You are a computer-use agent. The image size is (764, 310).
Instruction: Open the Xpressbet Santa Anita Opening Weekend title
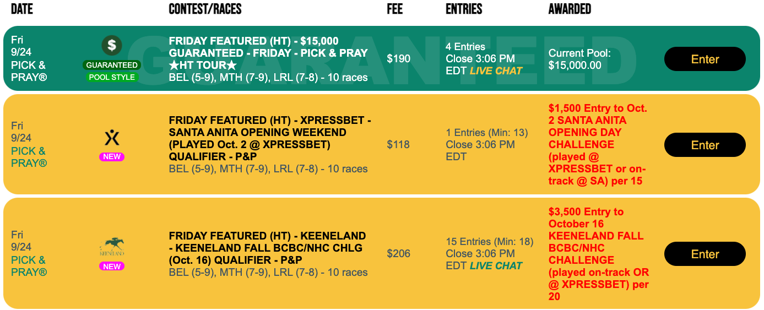coord(257,138)
